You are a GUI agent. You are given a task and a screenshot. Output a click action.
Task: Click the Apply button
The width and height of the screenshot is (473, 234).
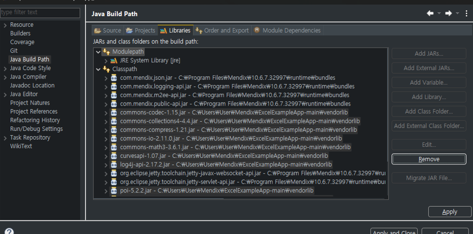[450, 212]
